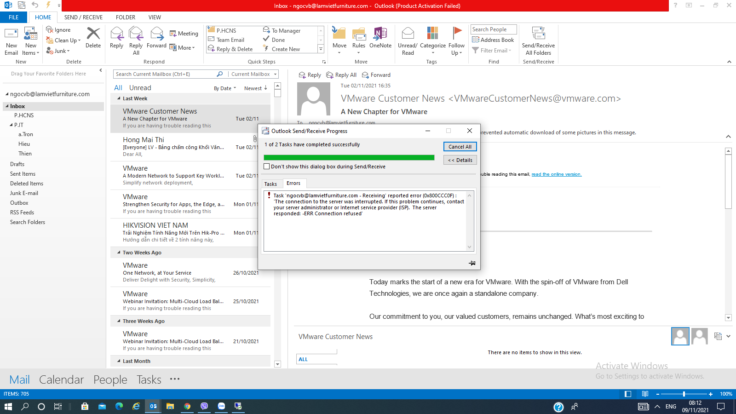Screen dimensions: 736x414
Task: Open File Explorer on the taskbar
Action: click(170, 406)
